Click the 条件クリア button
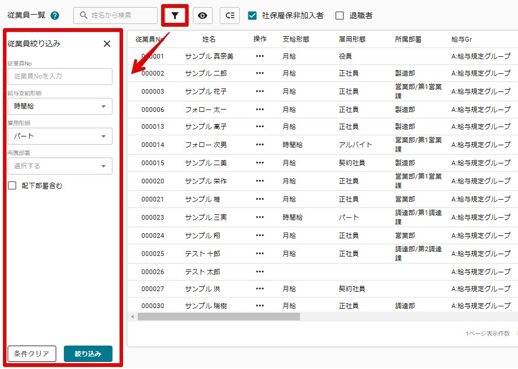518x369 pixels. click(32, 354)
